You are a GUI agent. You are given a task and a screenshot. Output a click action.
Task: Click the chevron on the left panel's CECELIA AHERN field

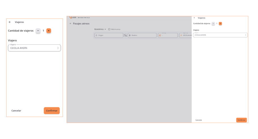click(x=58, y=48)
